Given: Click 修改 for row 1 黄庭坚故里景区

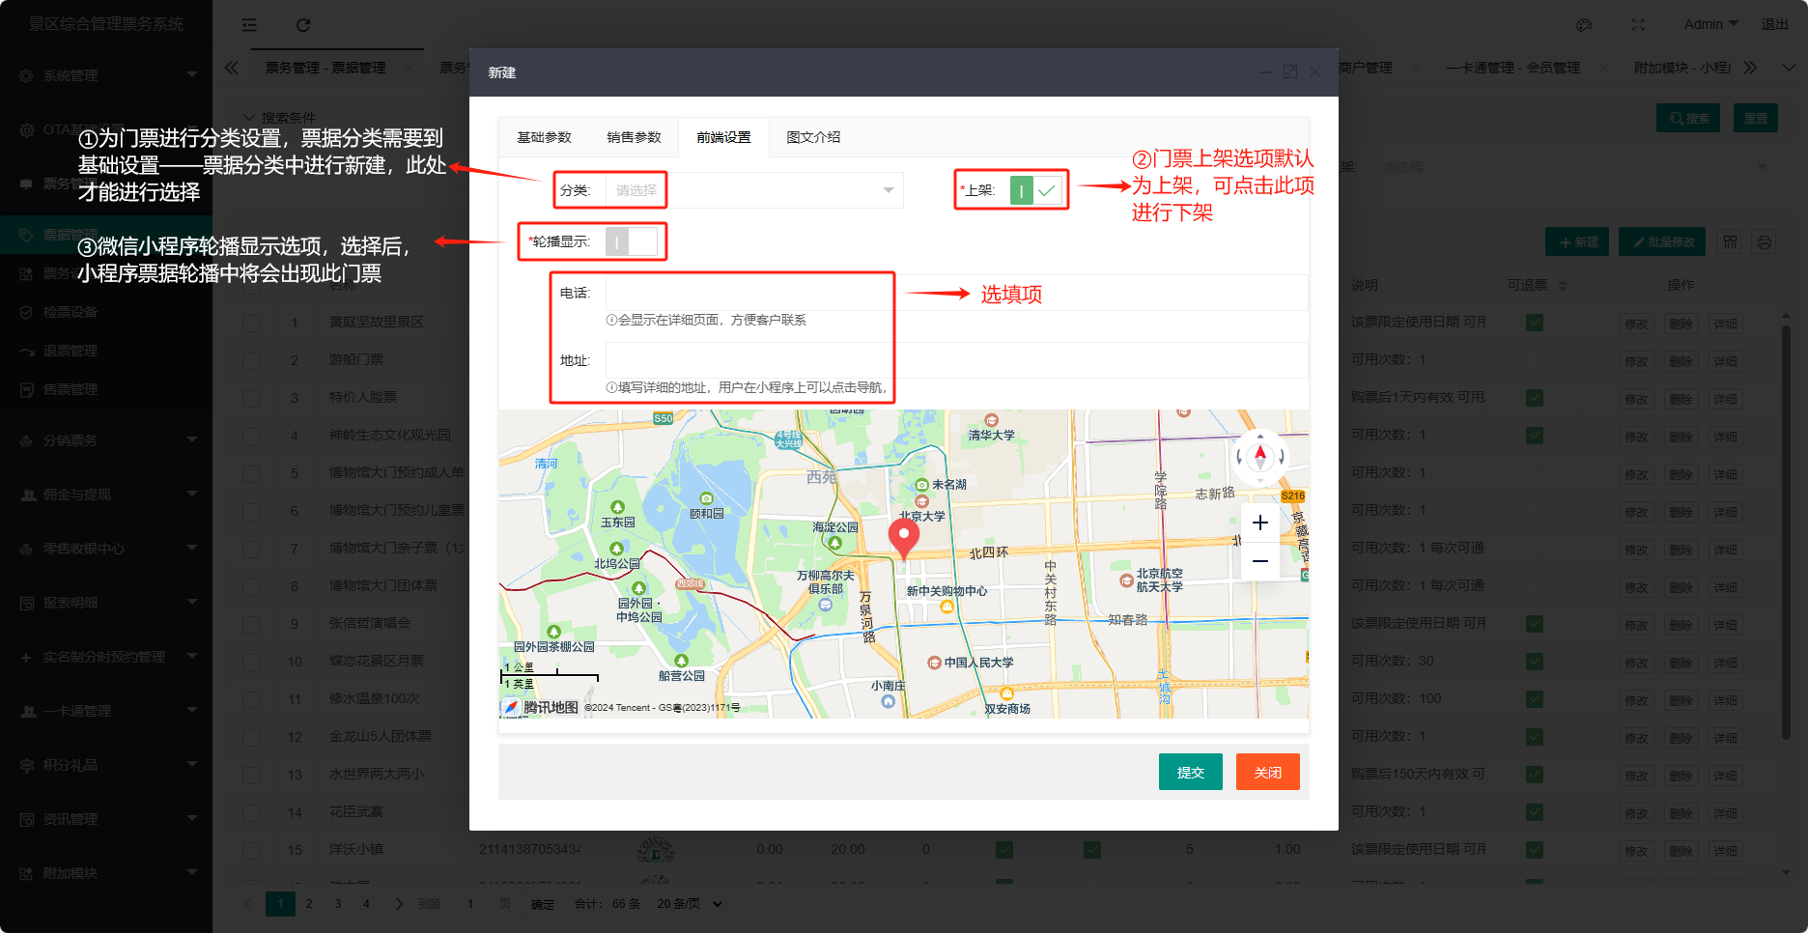Looking at the screenshot, I should tap(1636, 324).
